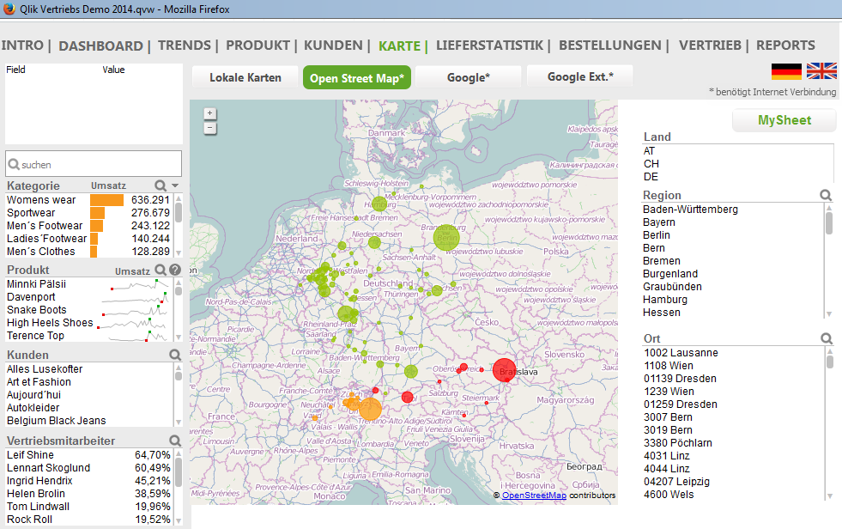Screen dimensions: 842x529
Task: Switch language with the UK flag
Action: point(821,71)
